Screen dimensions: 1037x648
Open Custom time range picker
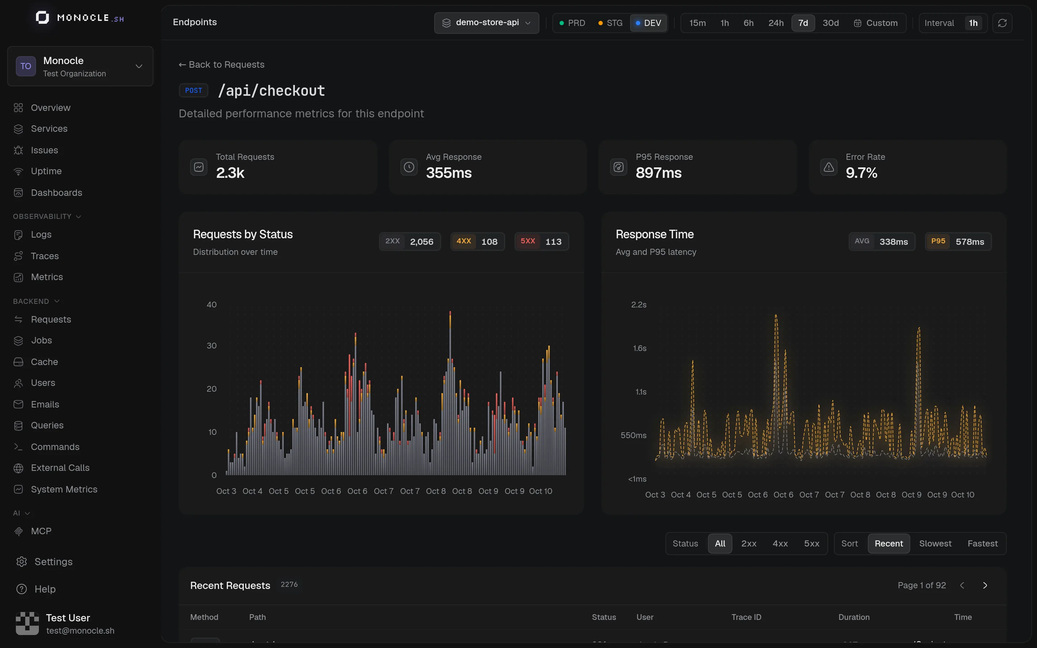click(x=875, y=23)
